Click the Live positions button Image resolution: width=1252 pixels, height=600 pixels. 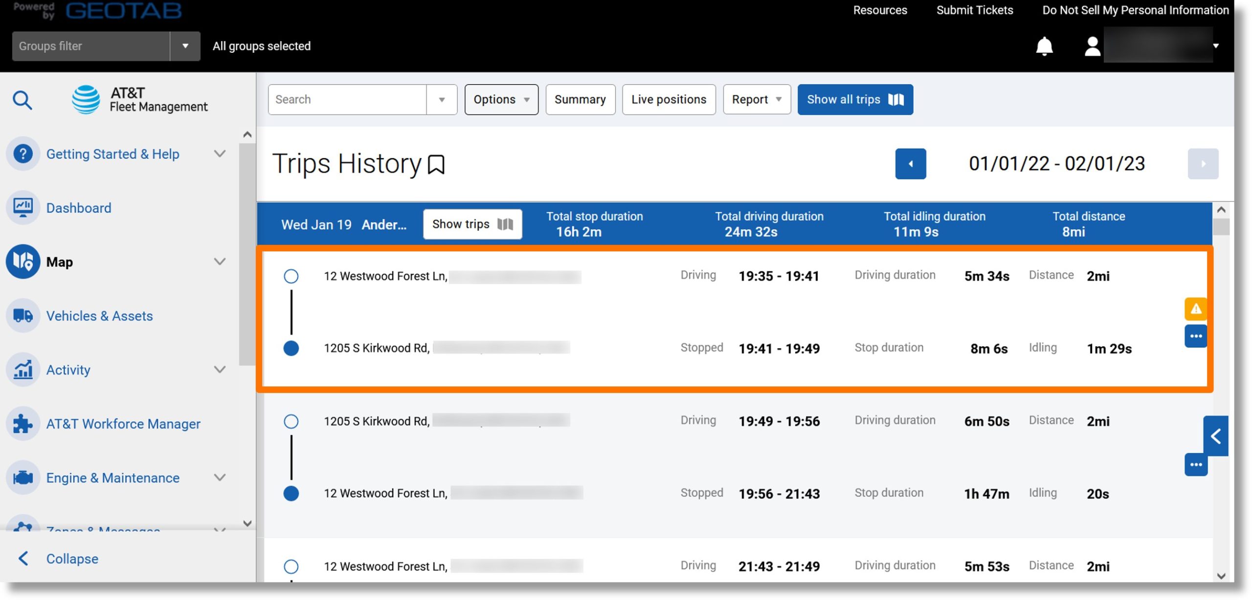[669, 100]
